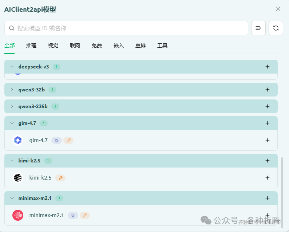Switch to the 嵌入 tab

point(119,46)
